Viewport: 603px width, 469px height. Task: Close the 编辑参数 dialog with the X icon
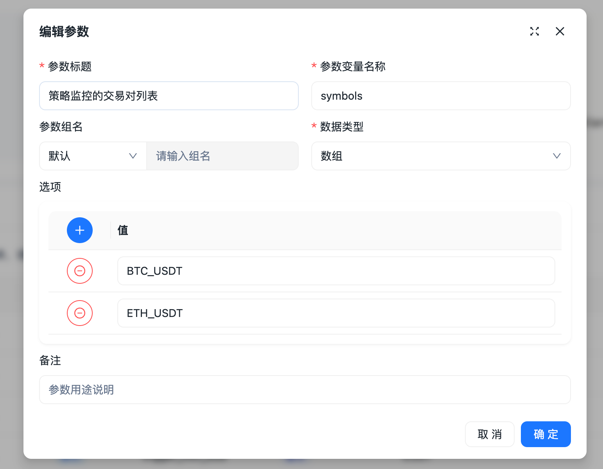560,31
